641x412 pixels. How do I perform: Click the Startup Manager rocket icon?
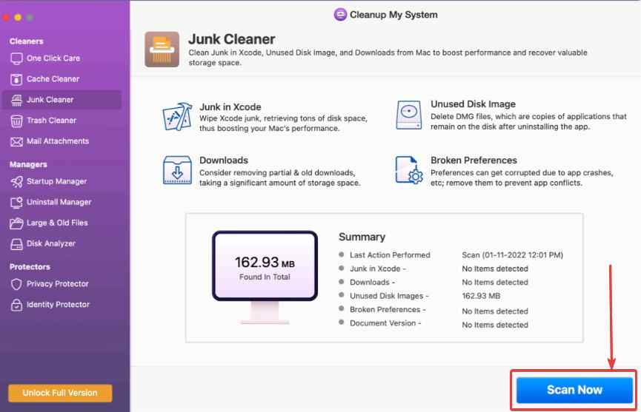tap(16, 181)
